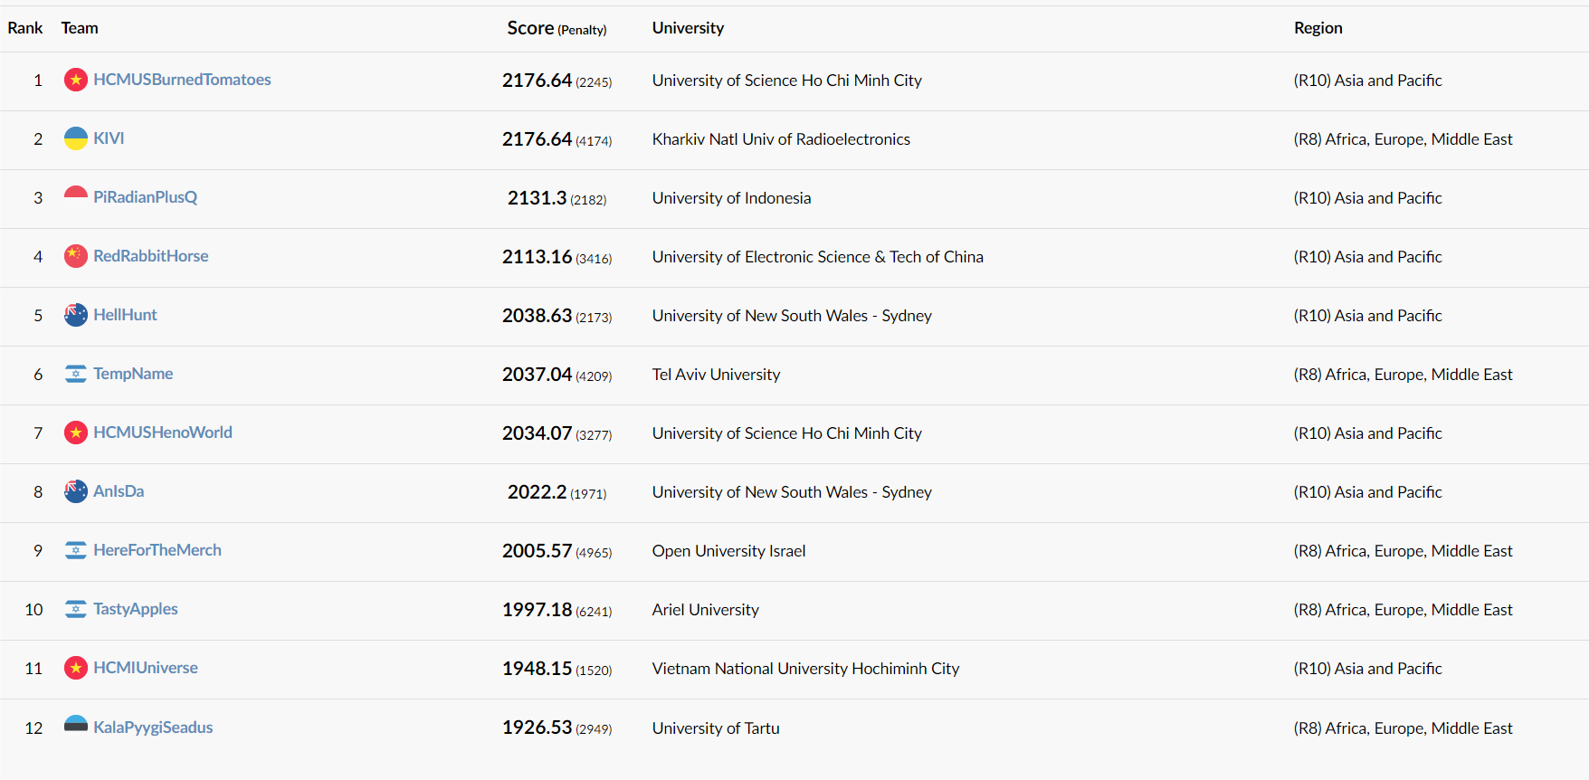Open the HereForTheMerch team link
This screenshot has height=780, width=1589.
[157, 550]
